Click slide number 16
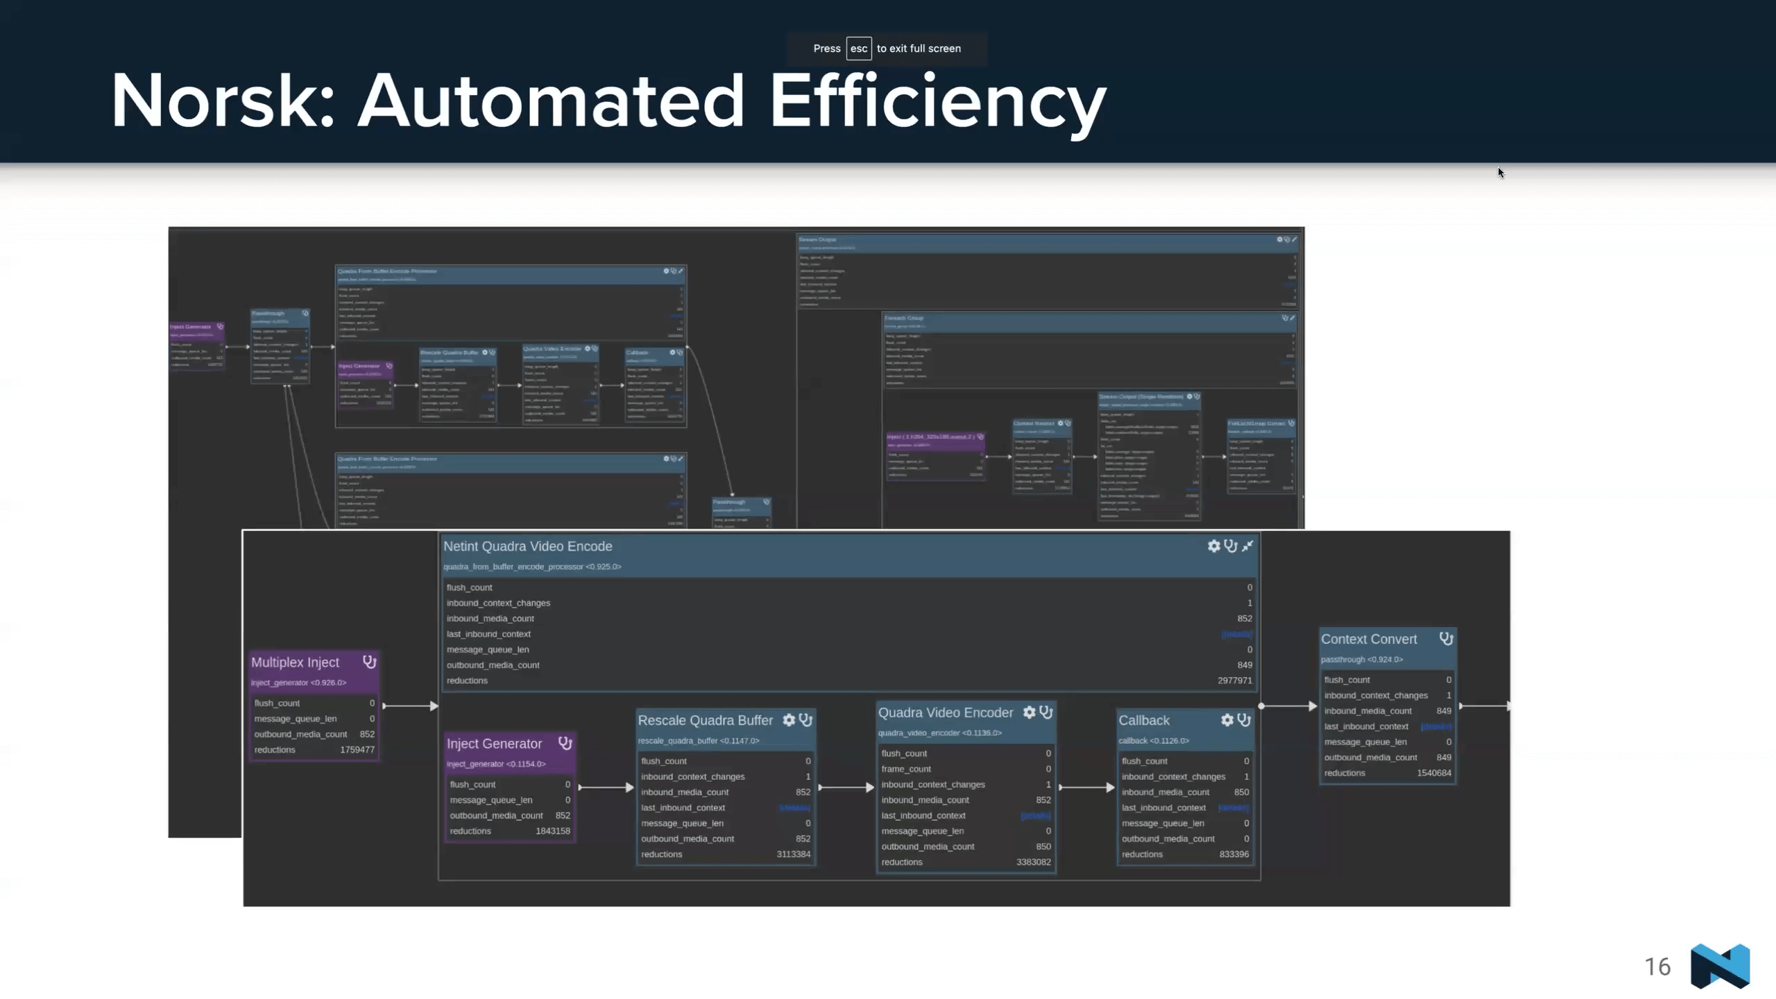Screen dimensions: 1776x999 click(1657, 966)
